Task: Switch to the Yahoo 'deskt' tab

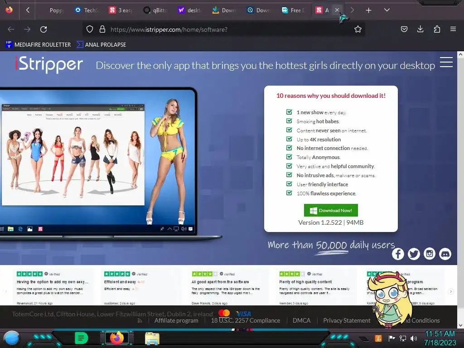Action: point(189,10)
